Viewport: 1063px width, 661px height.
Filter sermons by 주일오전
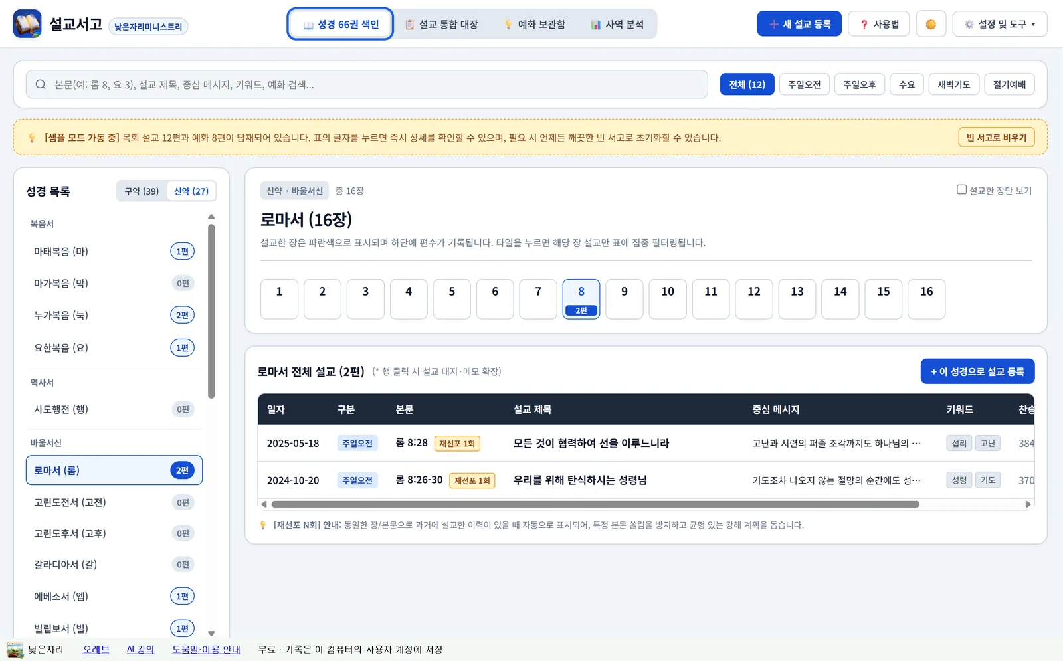point(804,84)
